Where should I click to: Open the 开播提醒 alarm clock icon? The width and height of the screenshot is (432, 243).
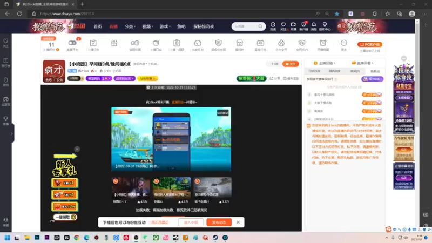pos(323,43)
